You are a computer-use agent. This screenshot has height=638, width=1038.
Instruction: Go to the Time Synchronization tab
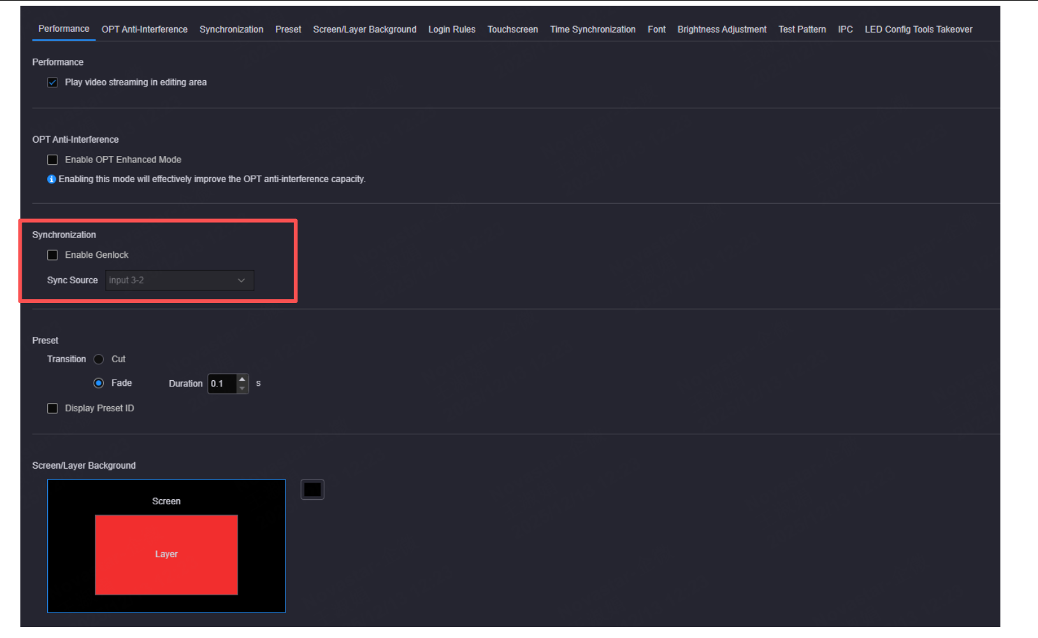tap(593, 29)
